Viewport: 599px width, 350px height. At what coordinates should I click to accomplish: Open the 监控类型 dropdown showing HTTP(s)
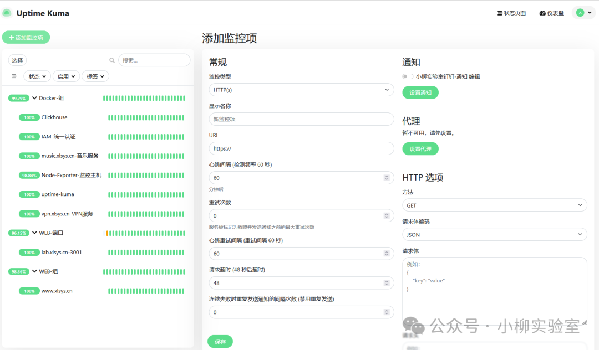coord(301,89)
